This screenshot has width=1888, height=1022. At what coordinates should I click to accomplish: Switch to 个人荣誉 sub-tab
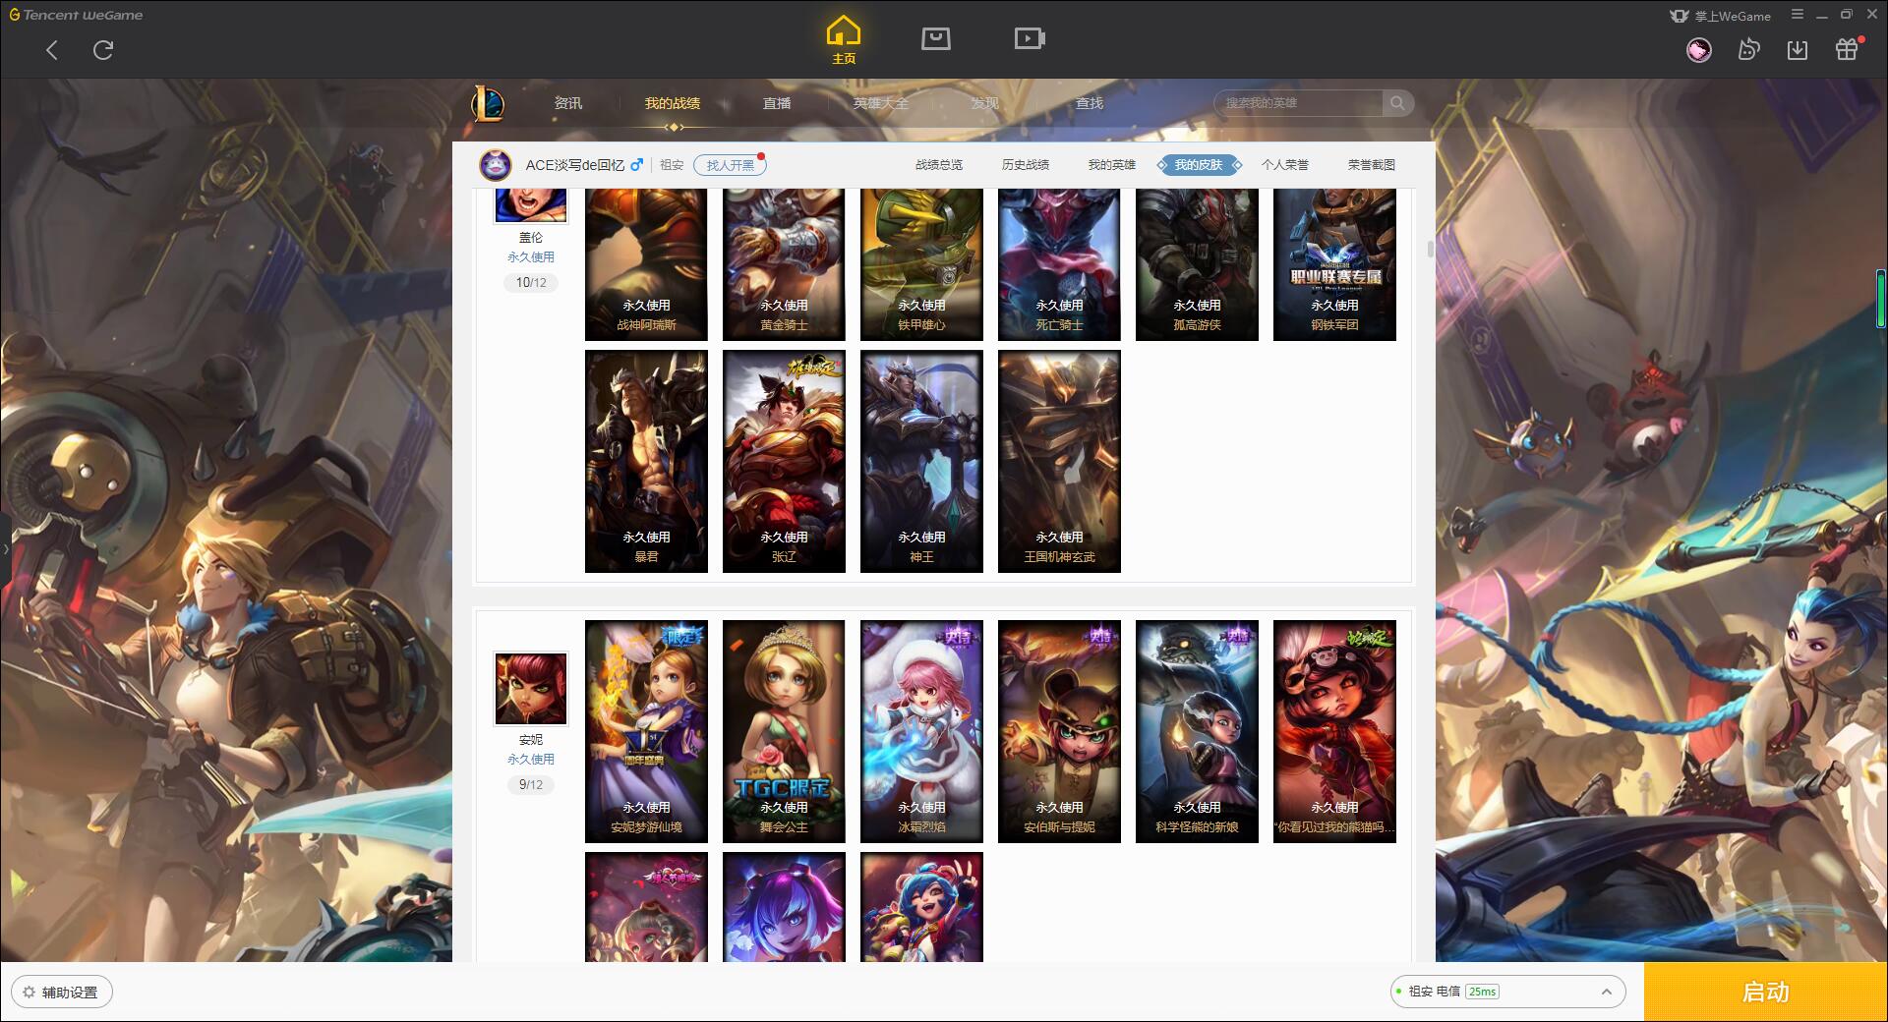click(1285, 165)
